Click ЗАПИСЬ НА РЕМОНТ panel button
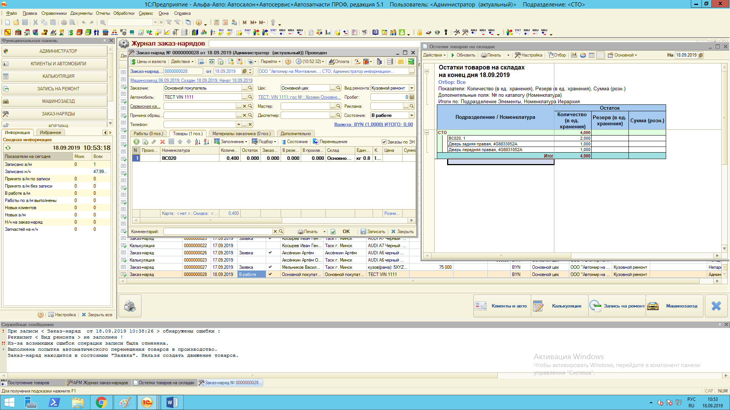Viewport: 730px width, 410px height. pyautogui.click(x=54, y=88)
